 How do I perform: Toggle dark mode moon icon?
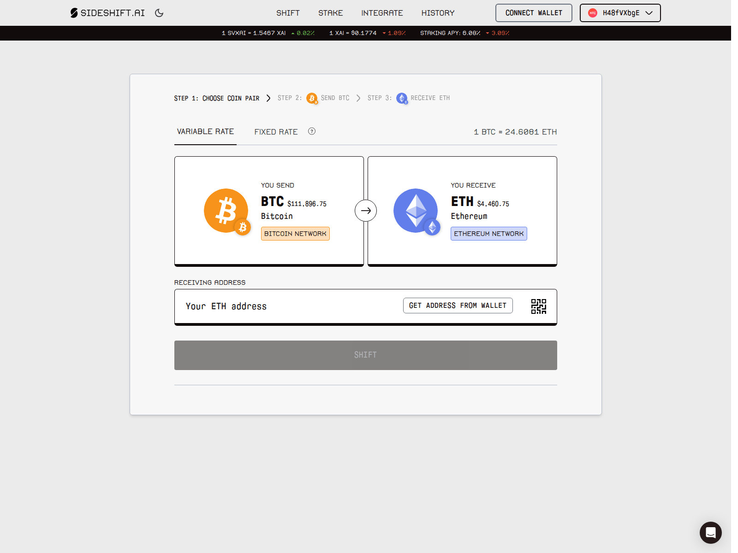pyautogui.click(x=159, y=13)
